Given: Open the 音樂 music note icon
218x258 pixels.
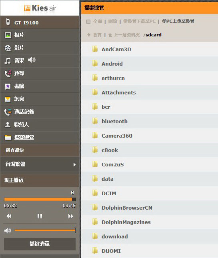Looking at the screenshot, I should pyautogui.click(x=8, y=61).
